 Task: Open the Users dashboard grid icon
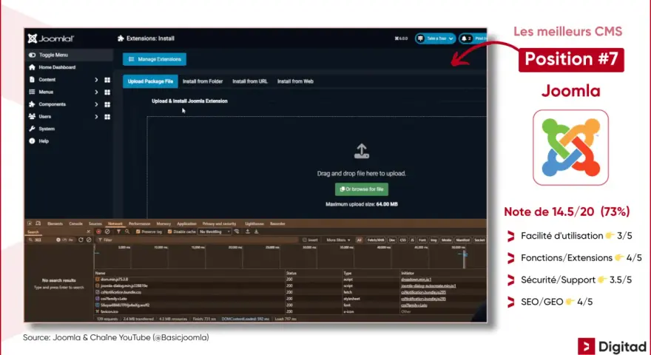(107, 117)
